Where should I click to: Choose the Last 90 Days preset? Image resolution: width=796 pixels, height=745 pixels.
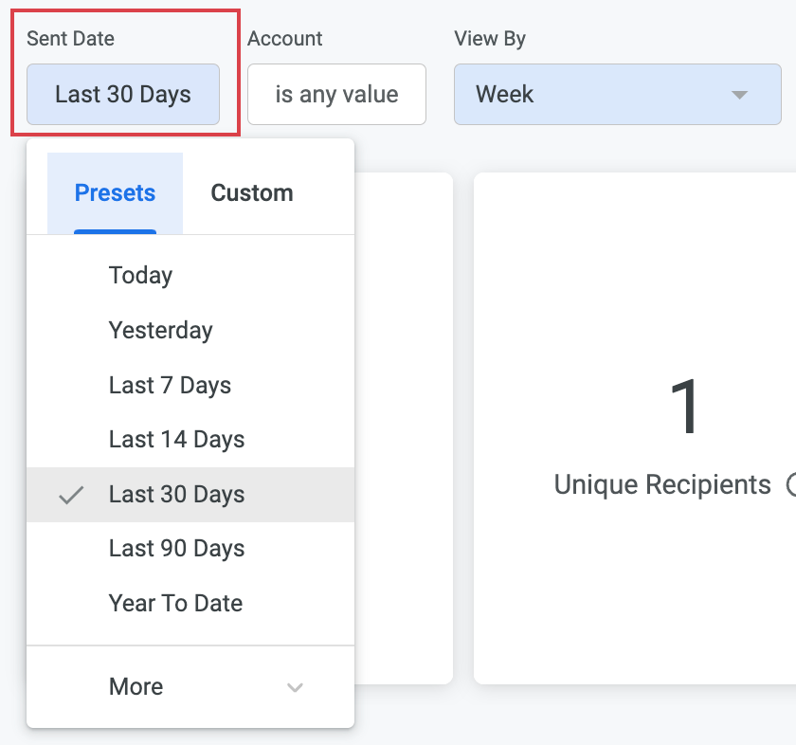(176, 549)
